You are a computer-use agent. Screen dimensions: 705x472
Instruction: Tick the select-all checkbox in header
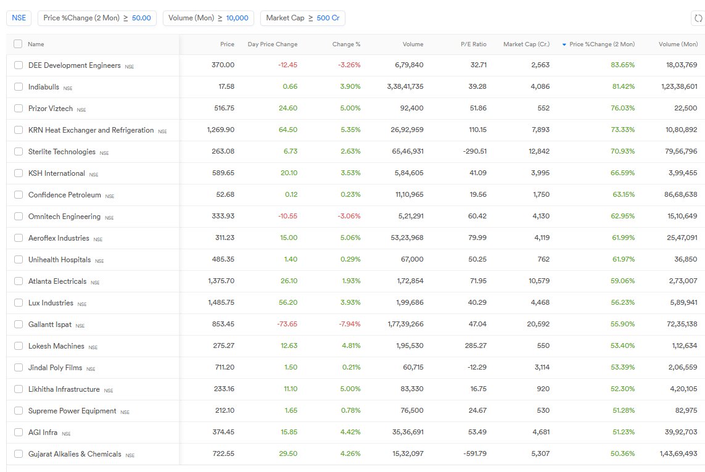(x=18, y=44)
